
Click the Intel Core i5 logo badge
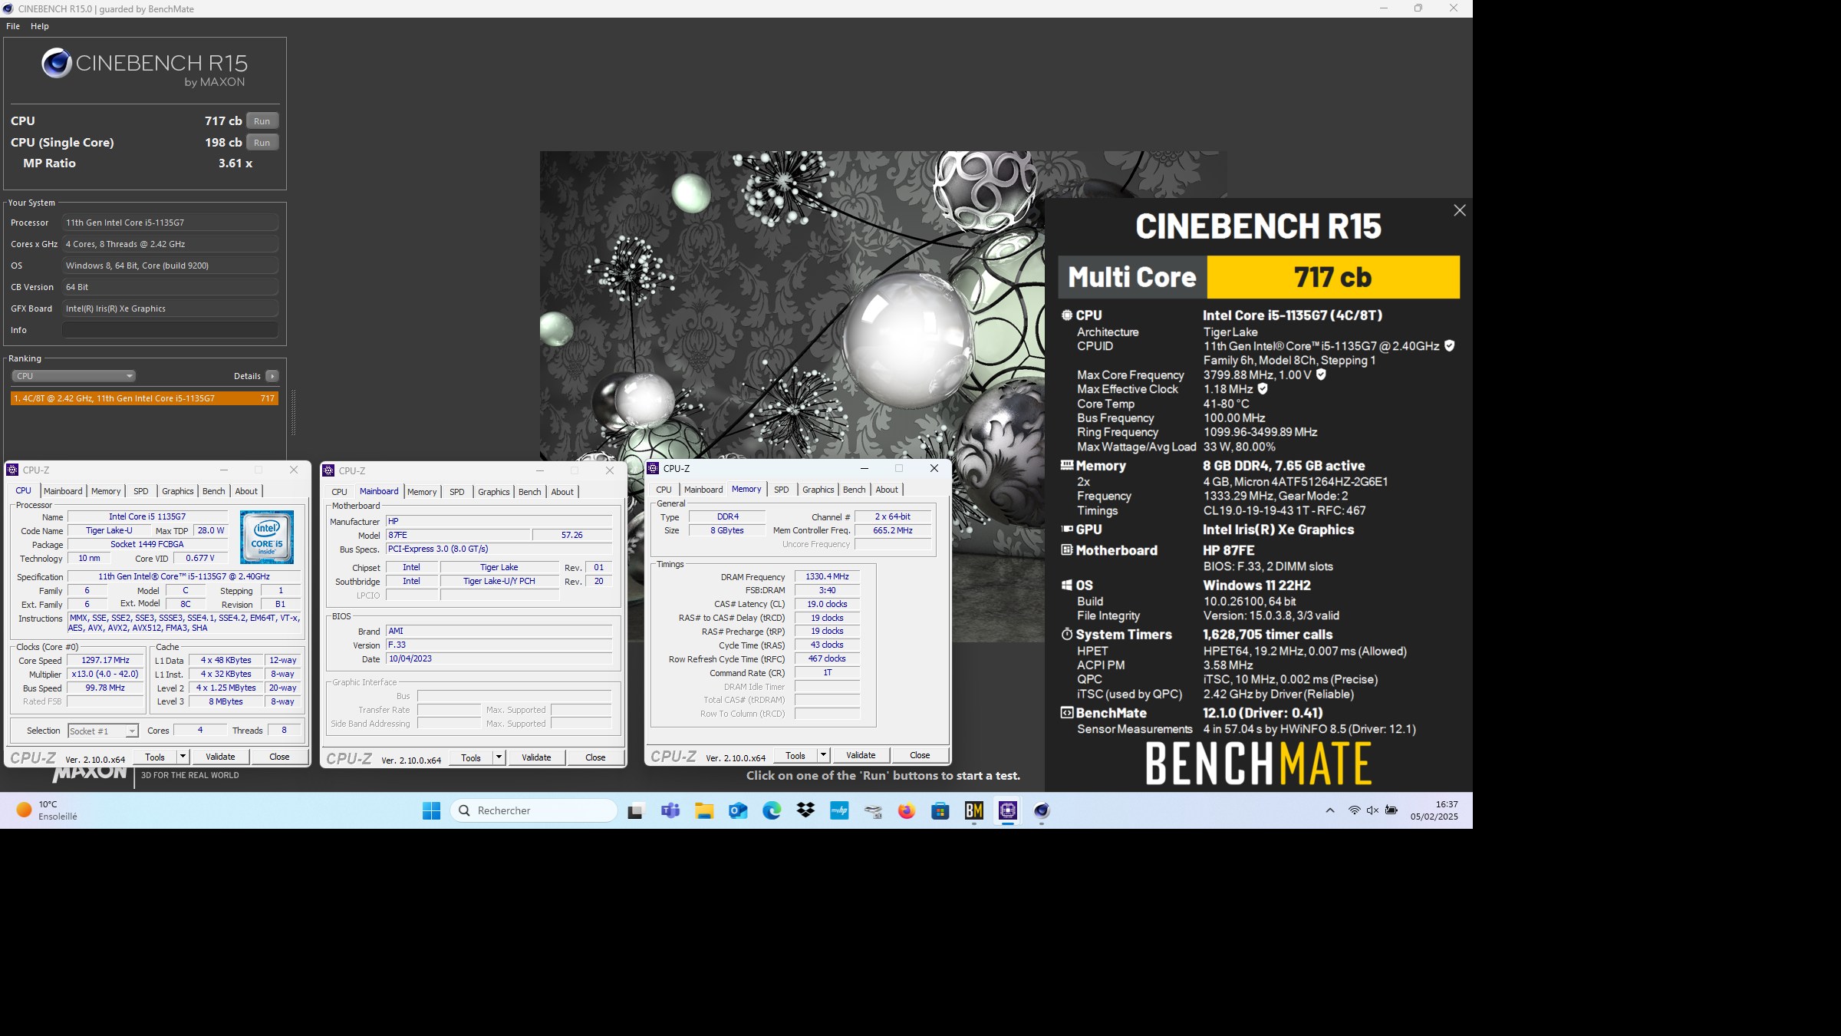pyautogui.click(x=266, y=537)
